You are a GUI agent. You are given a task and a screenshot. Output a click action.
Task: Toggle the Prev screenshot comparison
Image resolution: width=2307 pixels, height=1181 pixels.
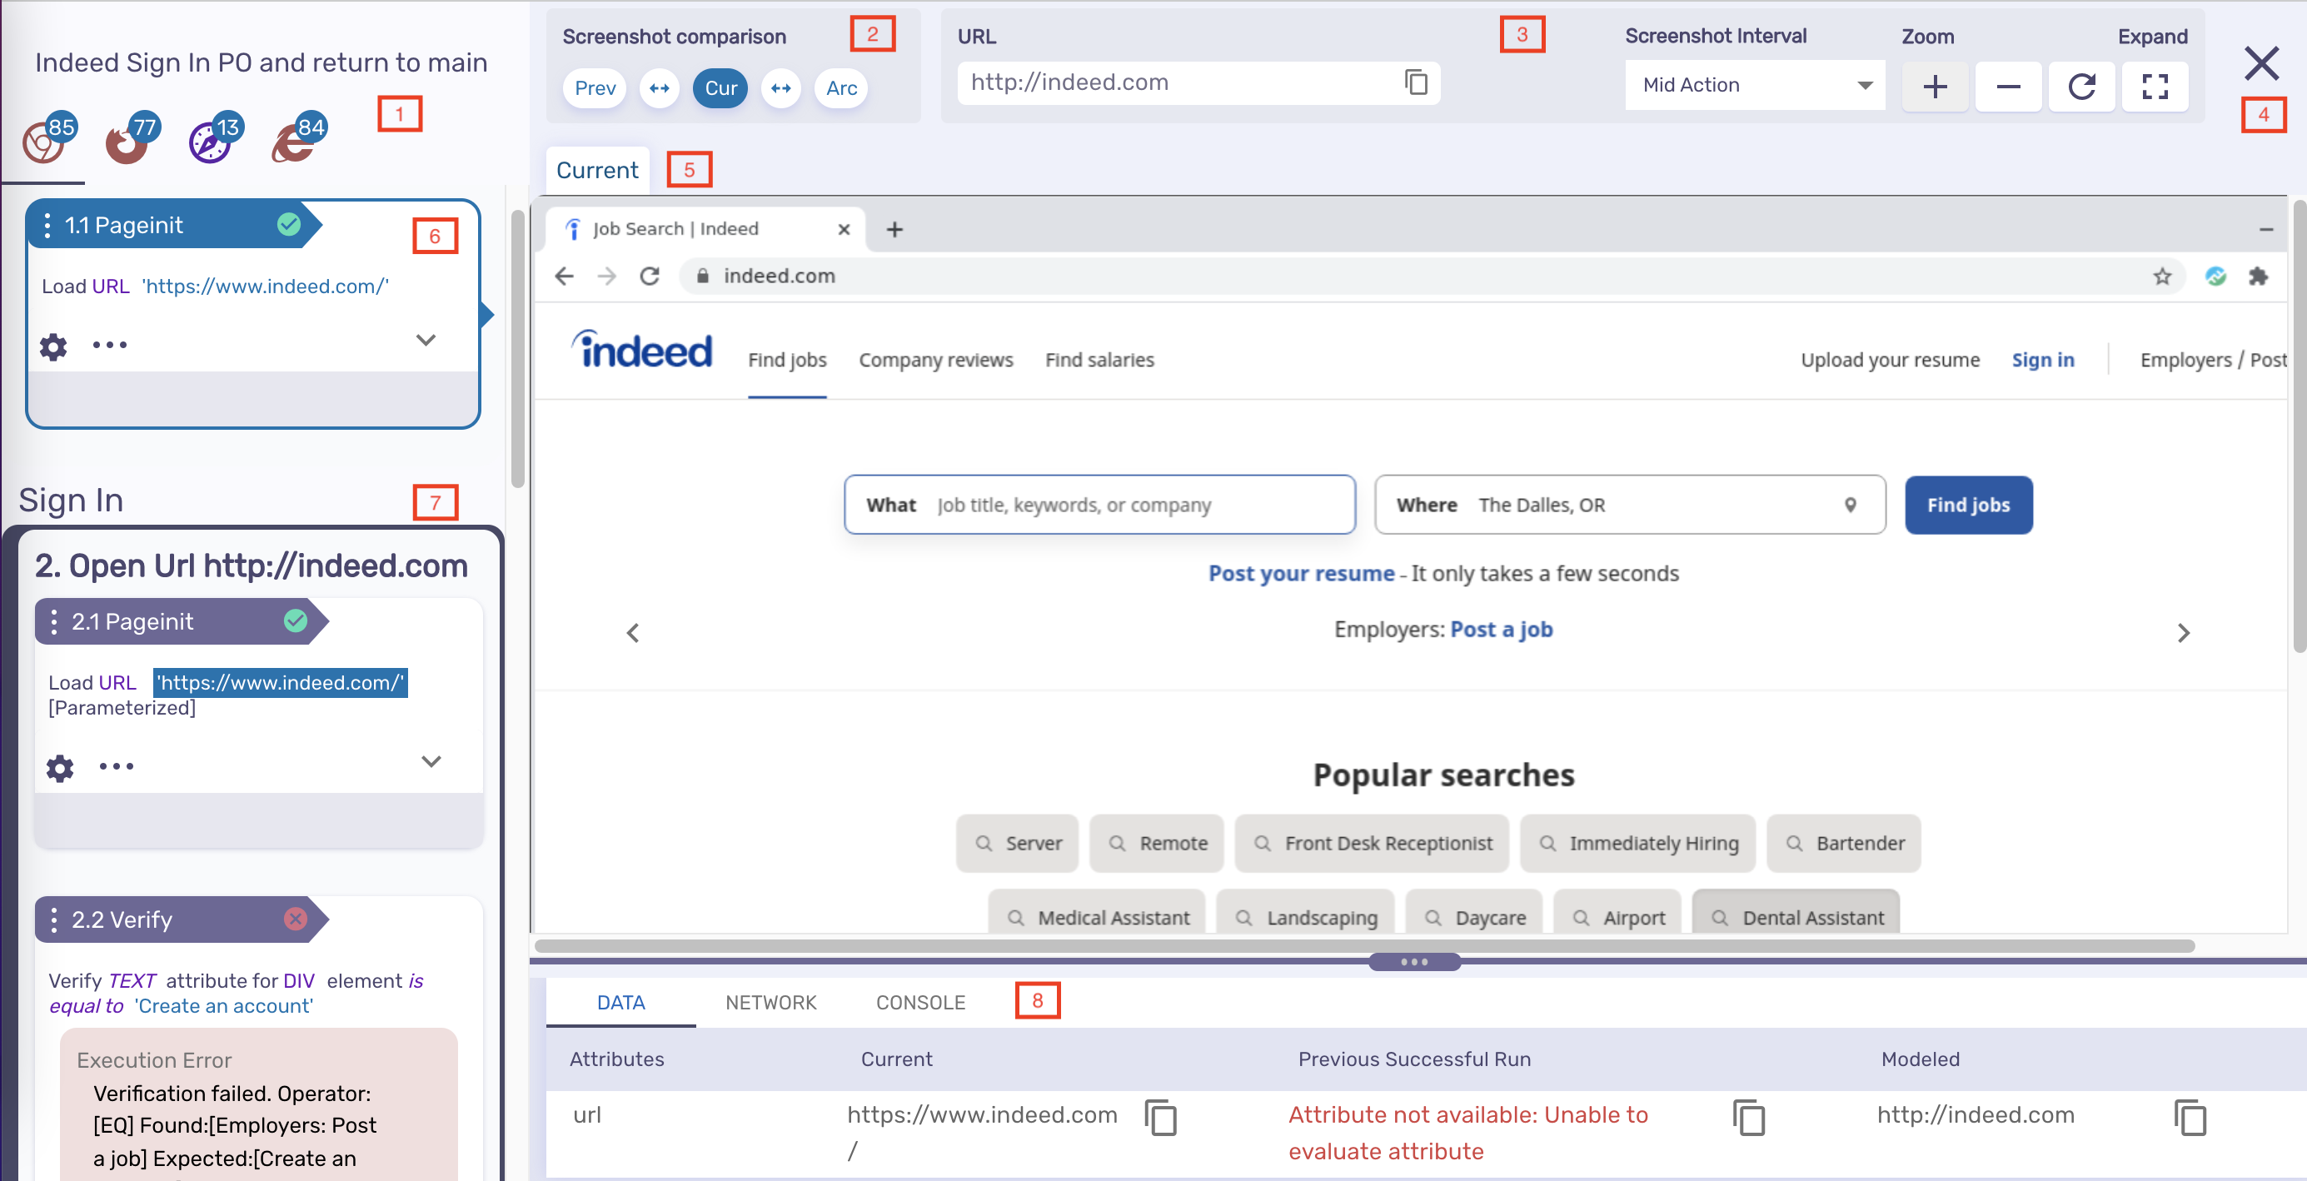[595, 87]
